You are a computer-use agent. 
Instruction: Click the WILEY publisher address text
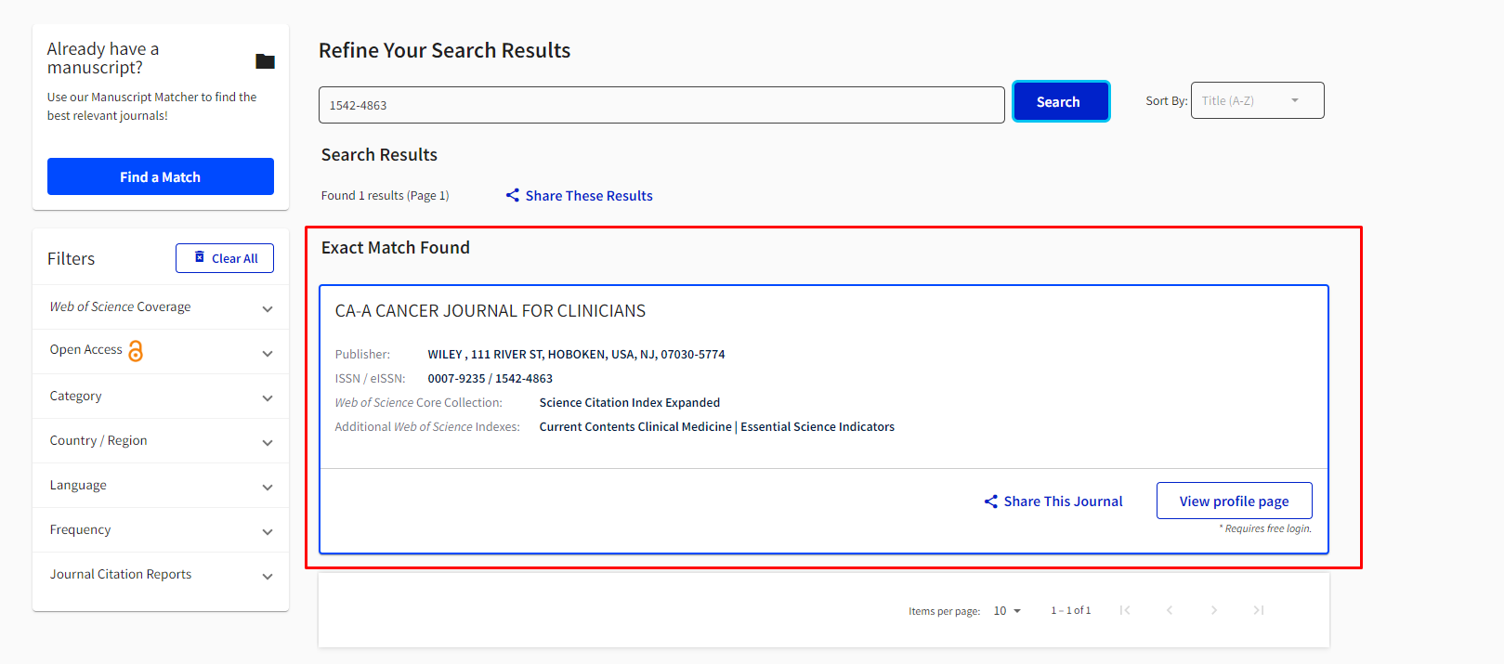pyautogui.click(x=576, y=354)
